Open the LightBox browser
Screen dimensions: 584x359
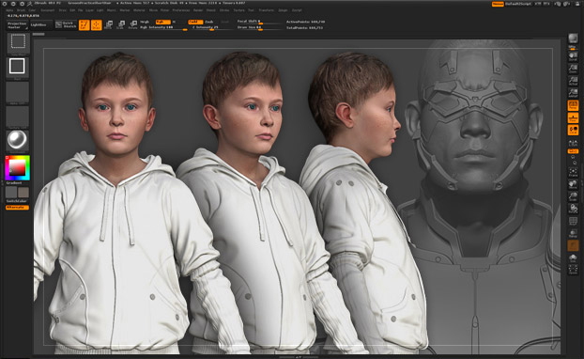[38, 25]
